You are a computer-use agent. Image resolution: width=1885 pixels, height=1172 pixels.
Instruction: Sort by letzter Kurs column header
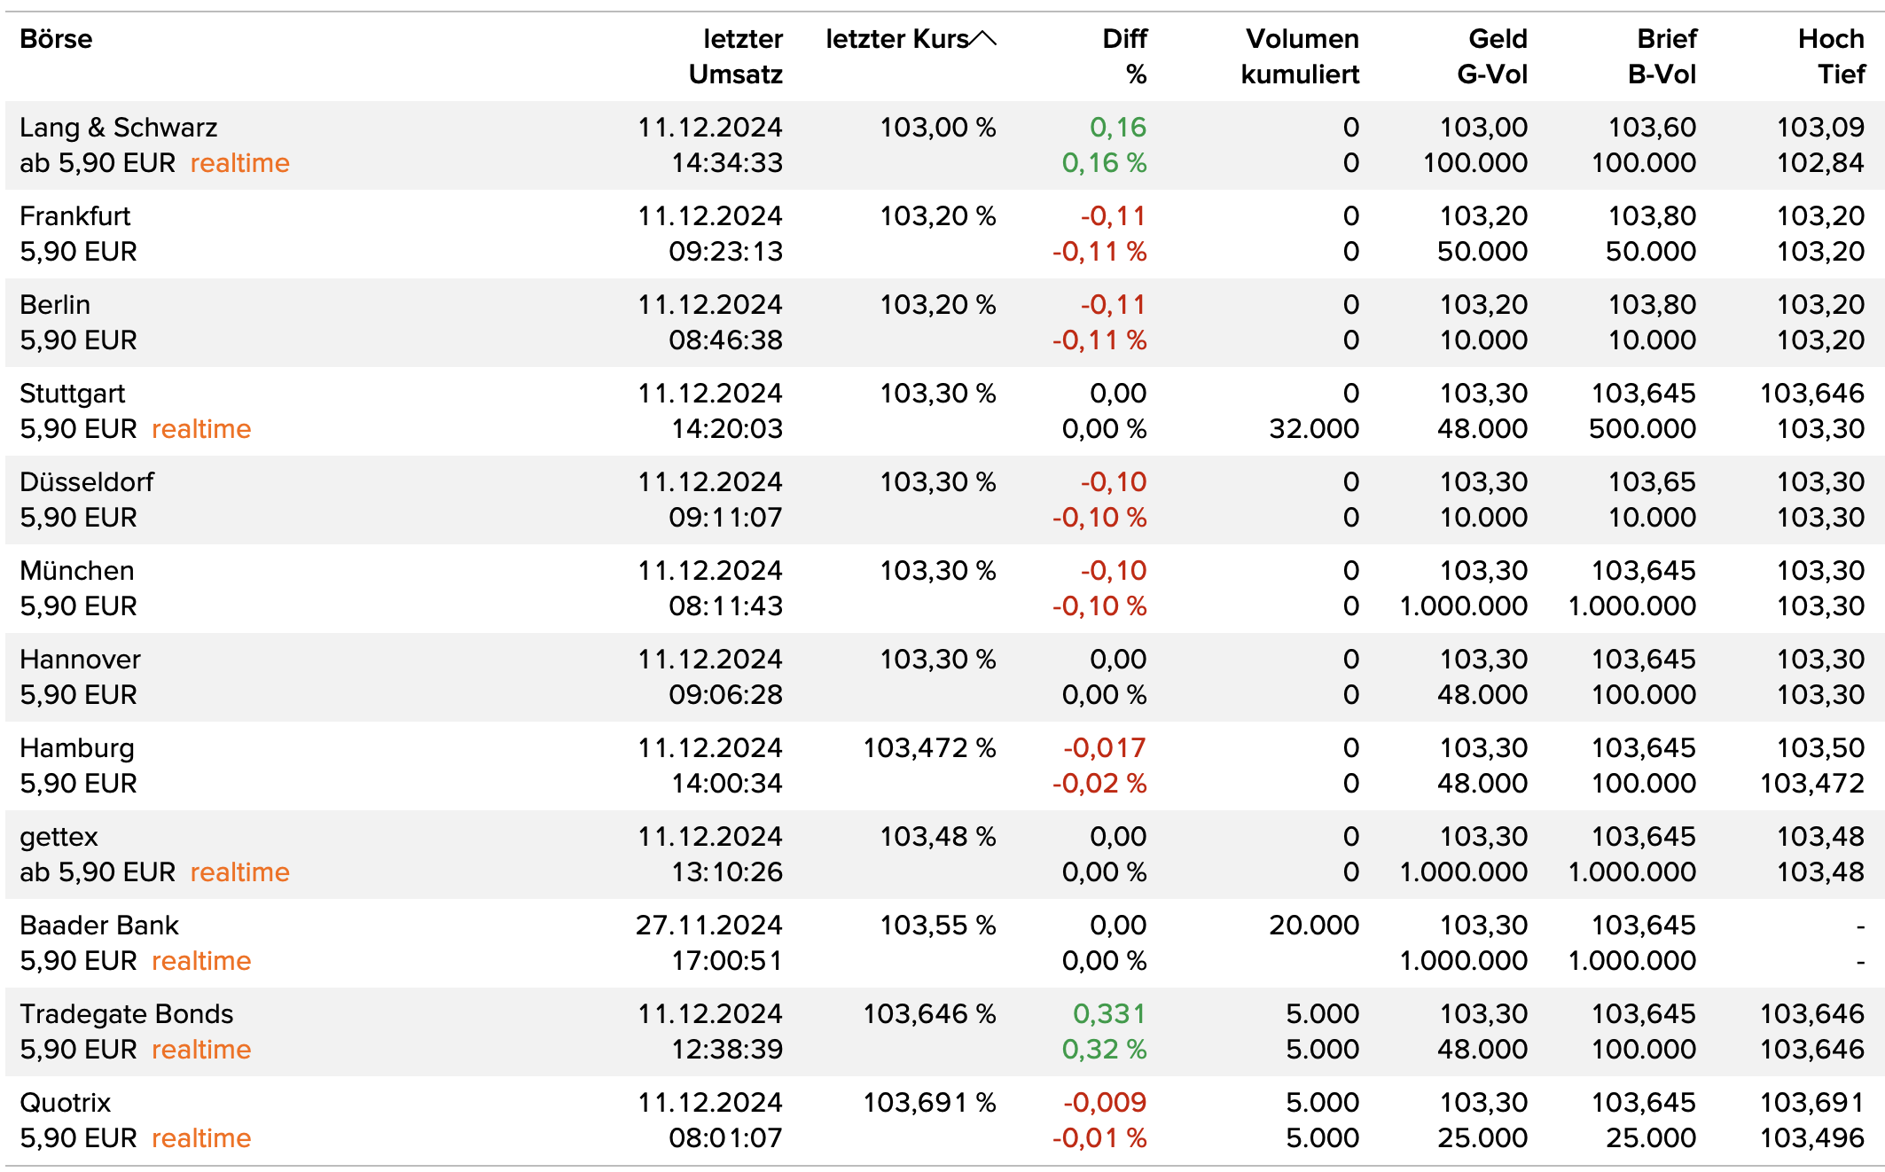click(x=896, y=39)
